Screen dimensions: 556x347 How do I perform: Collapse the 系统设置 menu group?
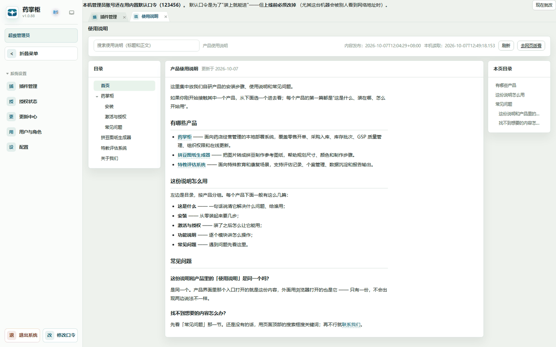16,74
